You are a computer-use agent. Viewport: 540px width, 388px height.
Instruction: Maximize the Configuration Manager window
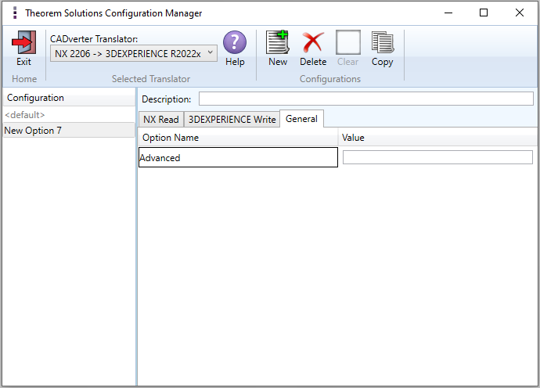[x=484, y=13]
